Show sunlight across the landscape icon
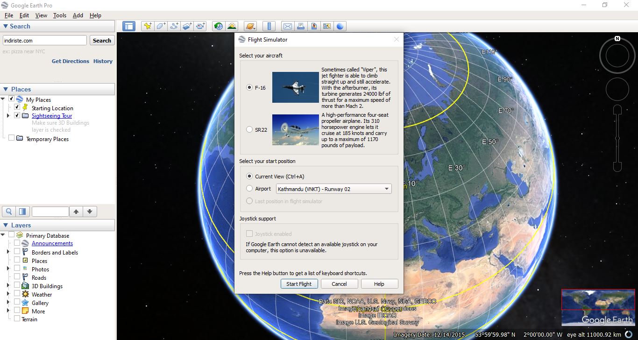 point(232,26)
